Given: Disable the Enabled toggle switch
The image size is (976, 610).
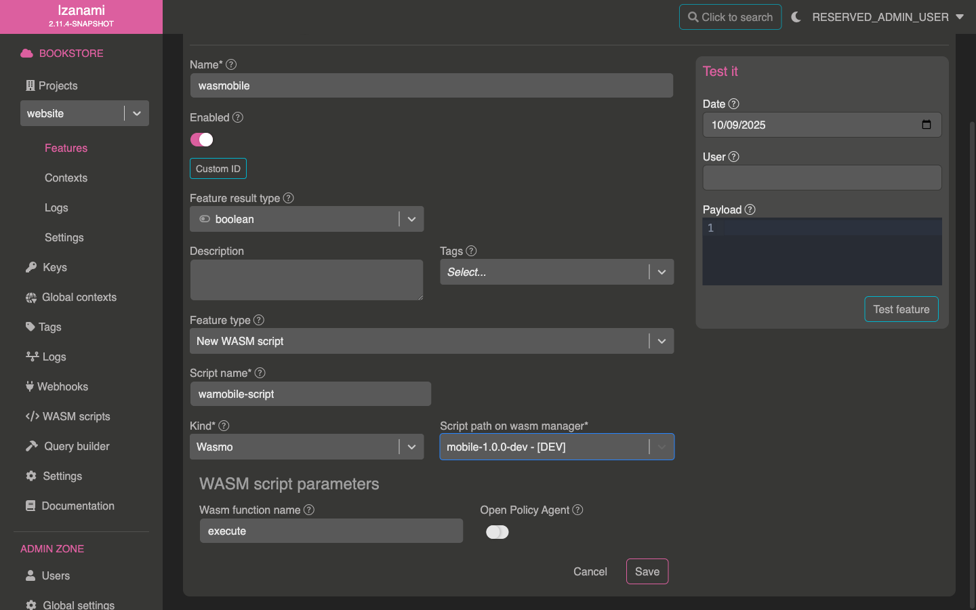Looking at the screenshot, I should tap(202, 140).
